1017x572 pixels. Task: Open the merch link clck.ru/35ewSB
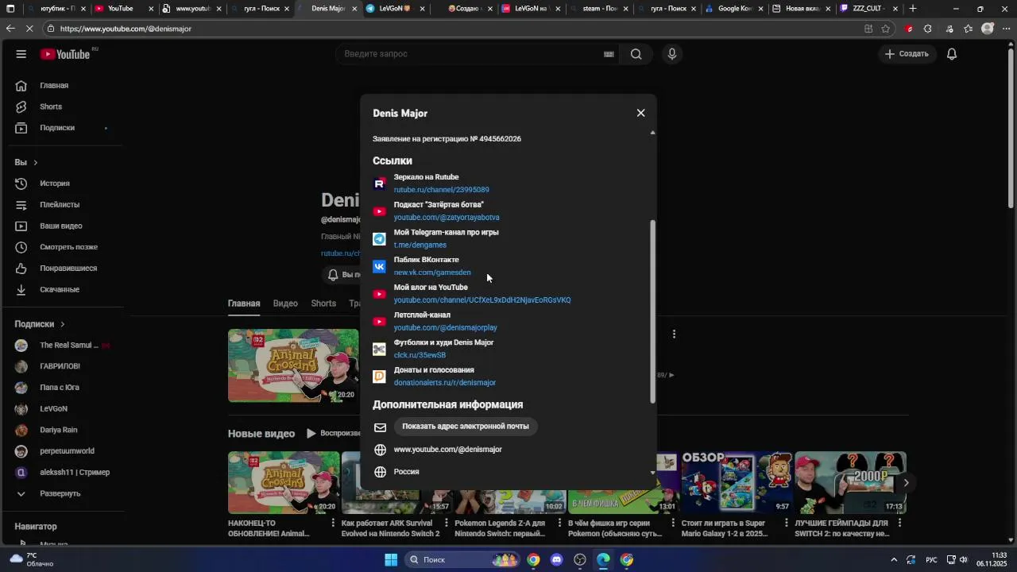[x=420, y=355]
